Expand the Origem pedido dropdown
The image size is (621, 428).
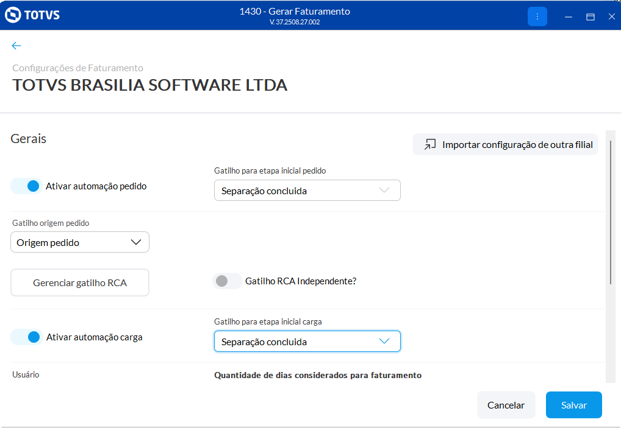[x=80, y=242]
